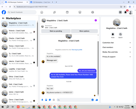Expand Media, files and links section
136x109 pixels.
[x=117, y=52]
